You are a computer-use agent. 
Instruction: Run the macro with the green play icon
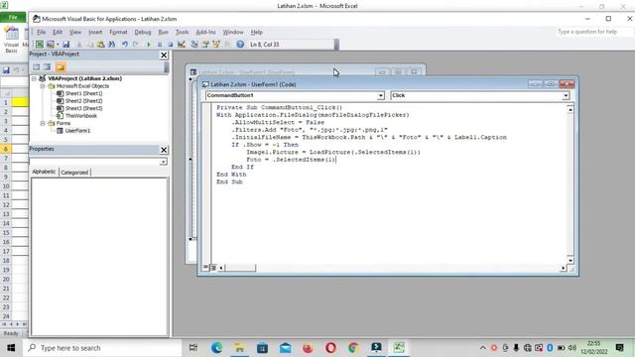click(x=149, y=44)
